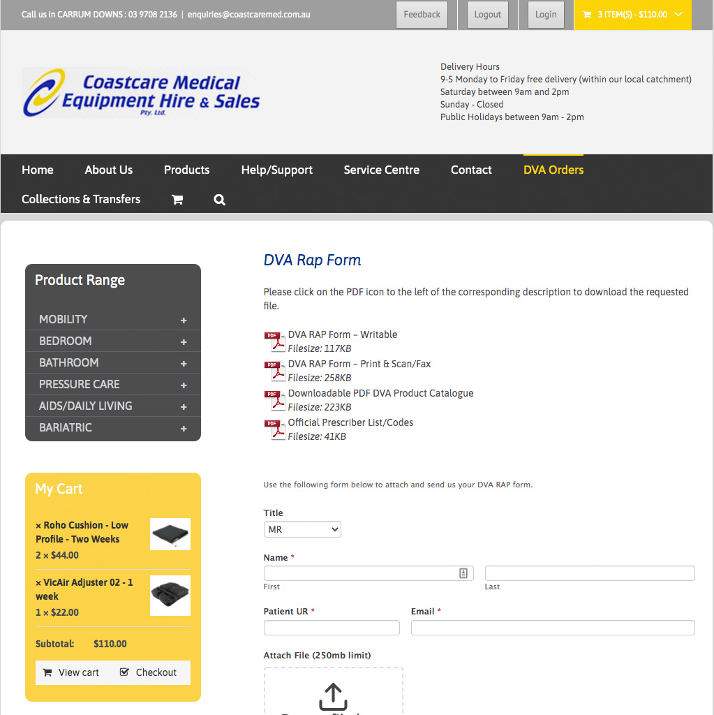Image resolution: width=714 pixels, height=715 pixels.
Task: Open the 3 item(s) cart dropdown
Action: [x=633, y=15]
